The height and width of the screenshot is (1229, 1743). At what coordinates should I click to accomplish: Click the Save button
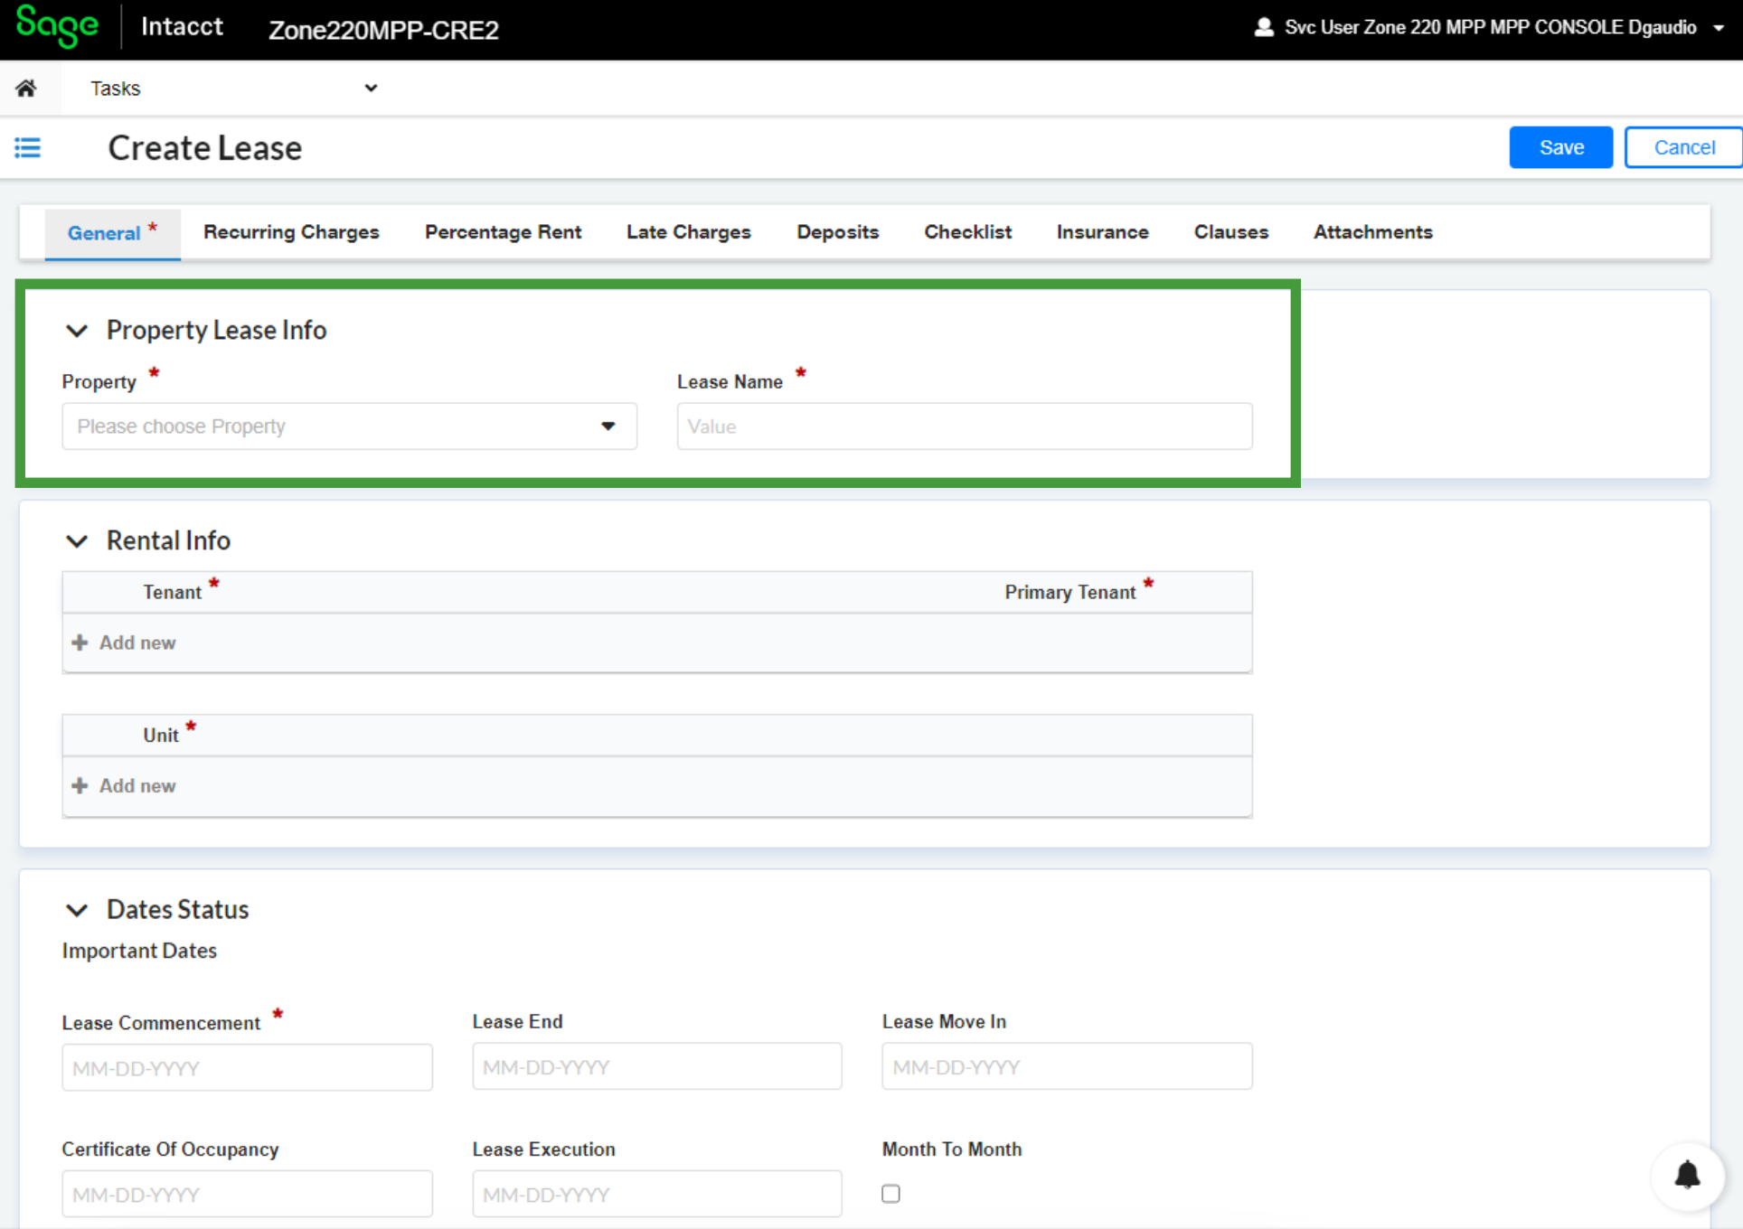click(1560, 147)
